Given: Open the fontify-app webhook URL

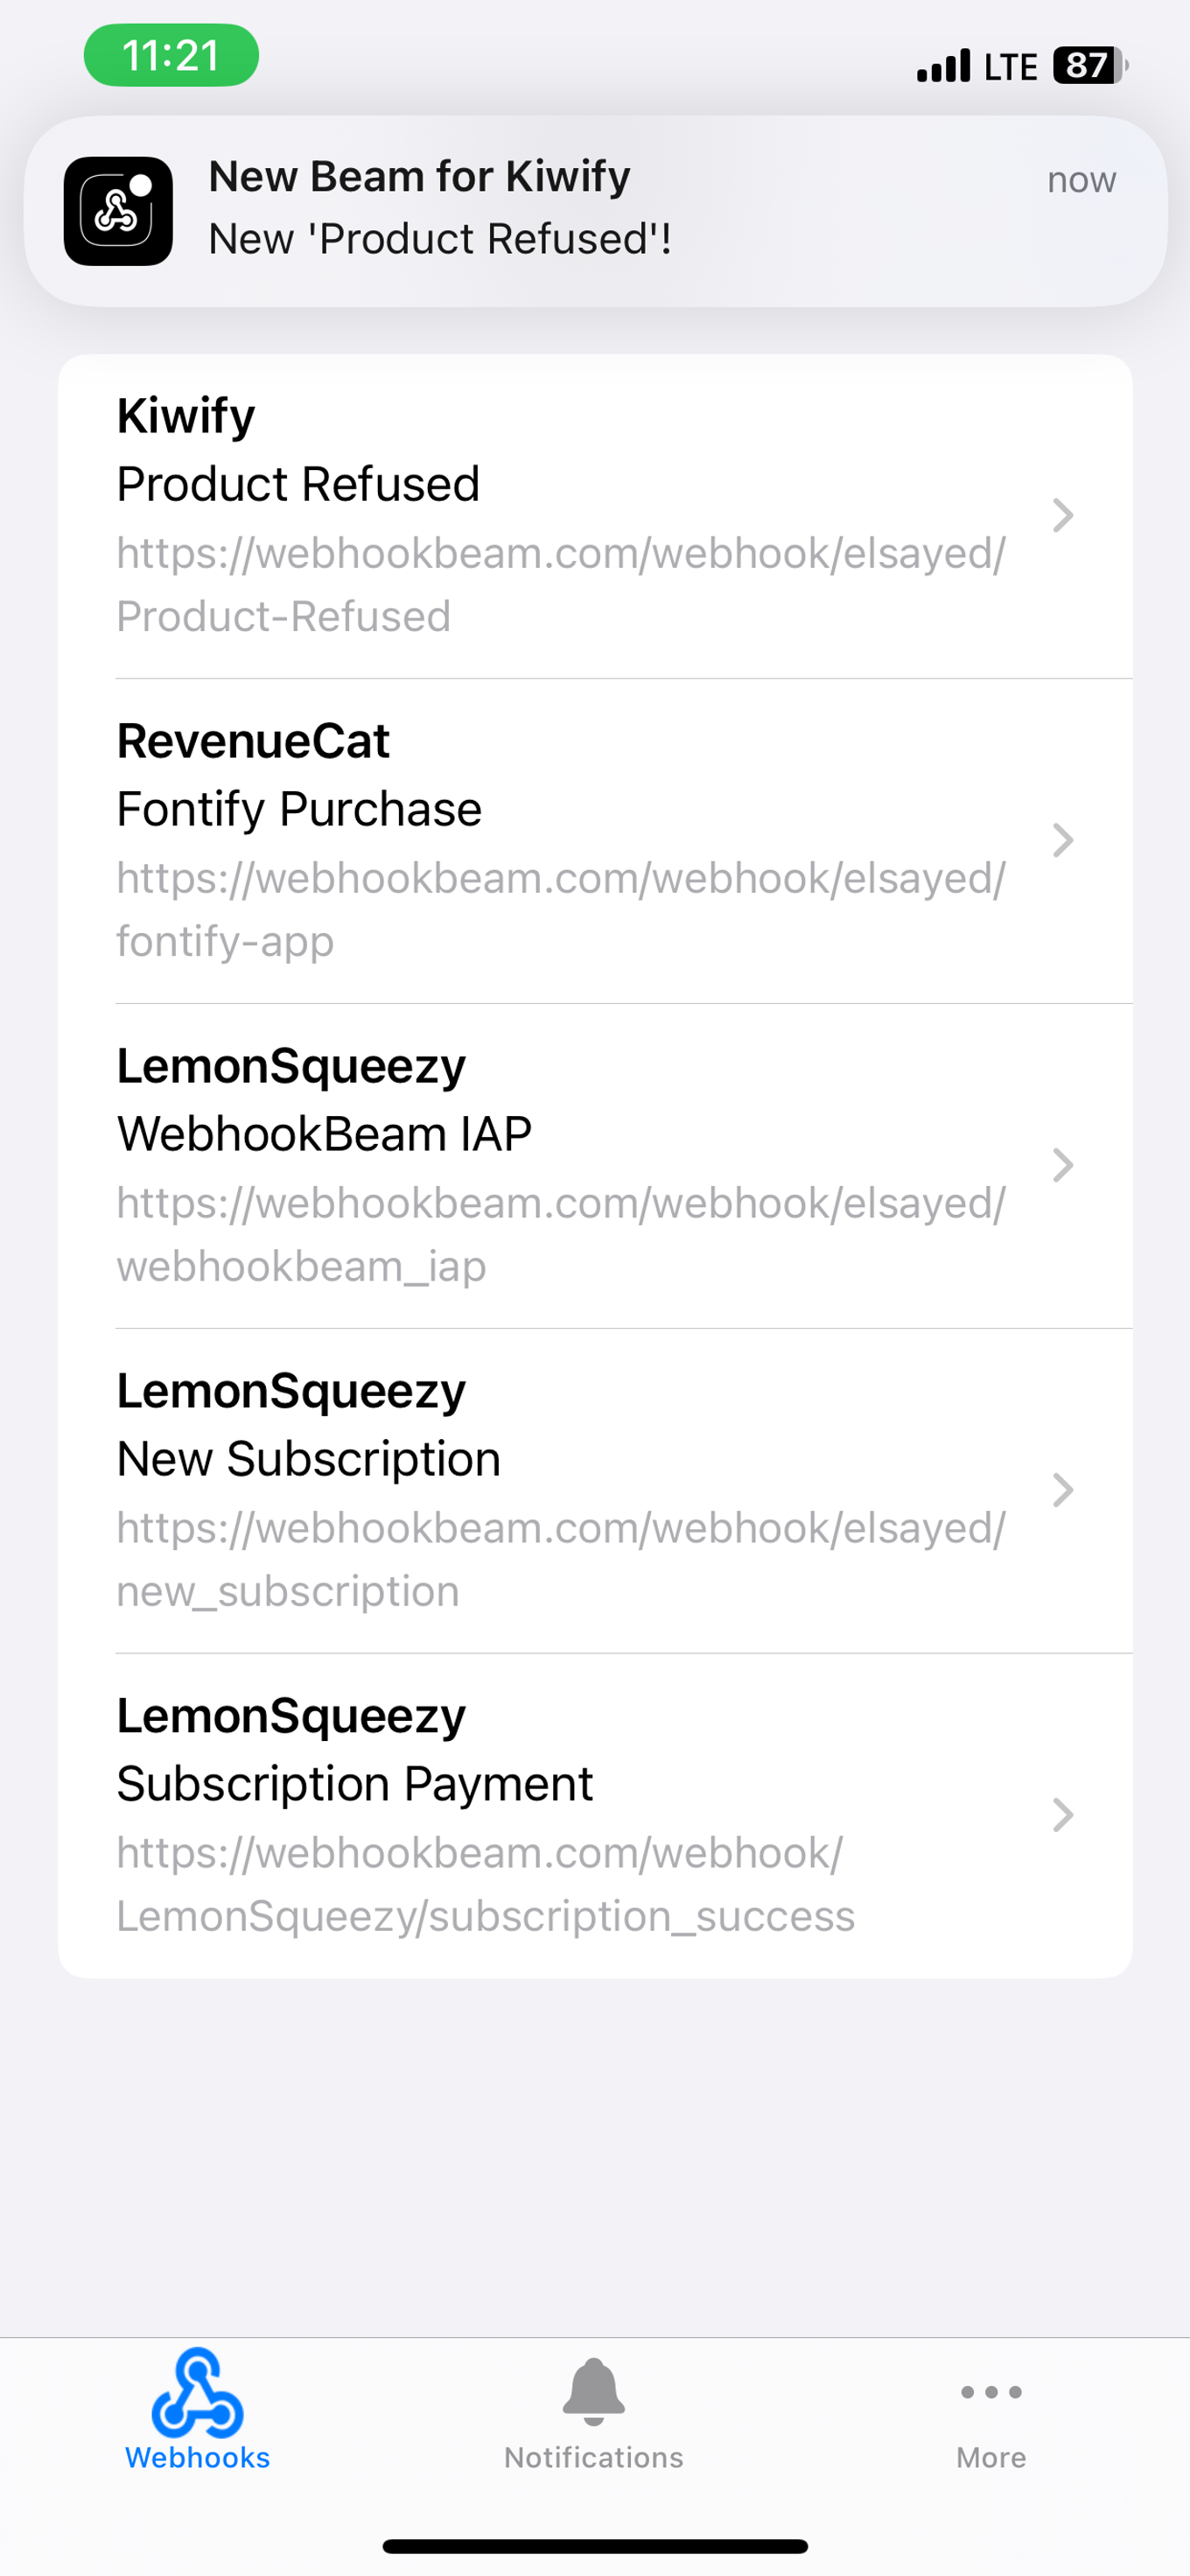Looking at the screenshot, I should coord(560,909).
